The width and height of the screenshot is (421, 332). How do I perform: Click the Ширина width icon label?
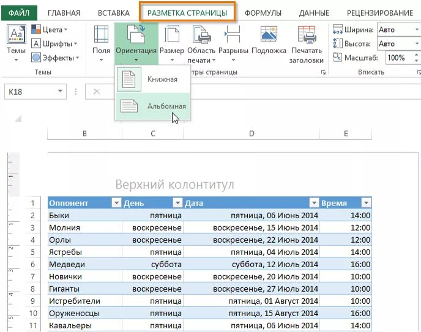(353, 29)
